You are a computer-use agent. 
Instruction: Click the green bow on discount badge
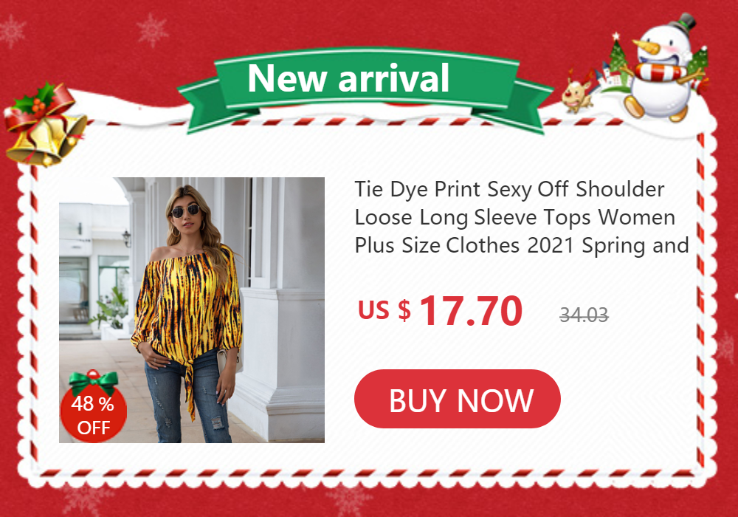[x=93, y=380]
